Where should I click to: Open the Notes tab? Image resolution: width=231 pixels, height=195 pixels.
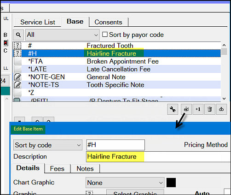point(85,169)
